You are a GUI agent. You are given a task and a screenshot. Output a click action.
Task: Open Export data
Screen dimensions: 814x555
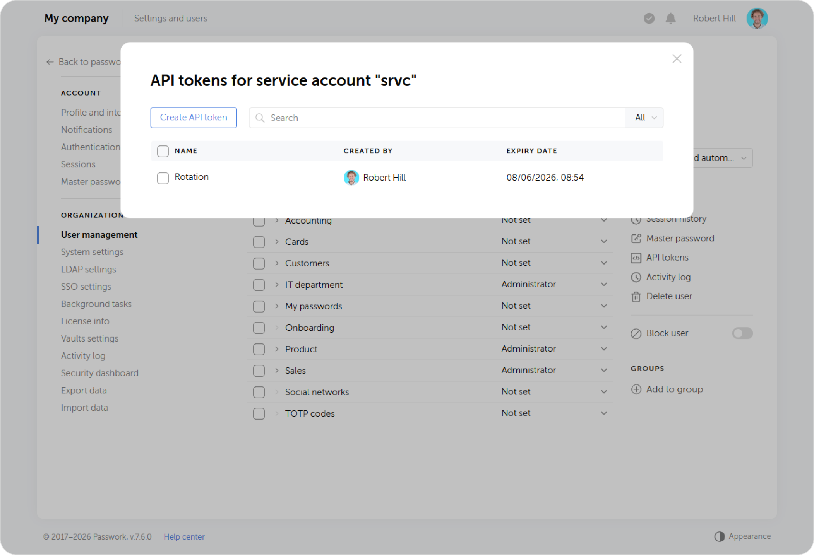84,390
